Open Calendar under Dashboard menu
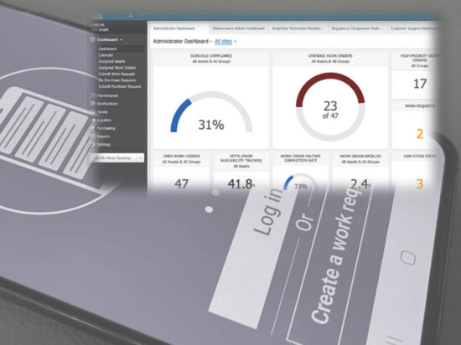 106,55
